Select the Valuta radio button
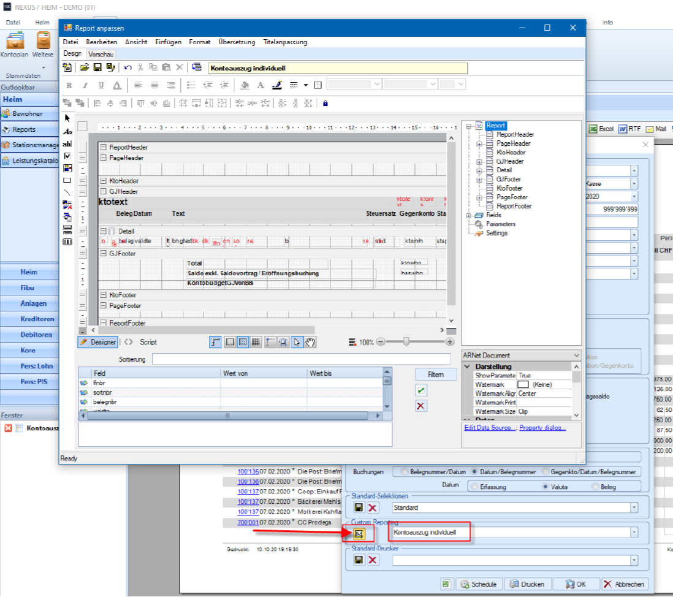The width and height of the screenshot is (673, 597). [x=546, y=486]
